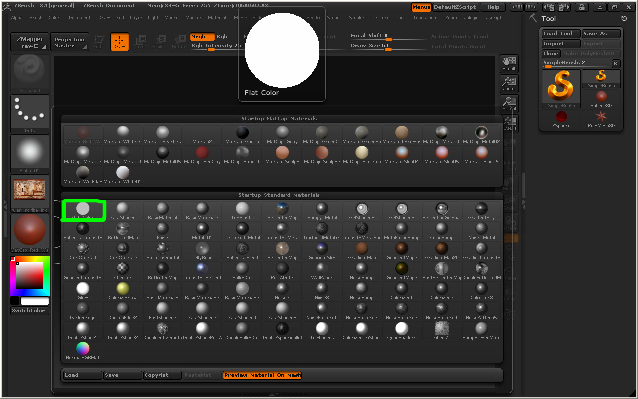
Task: Select the MatCap Metal01 material
Action: 442,135
